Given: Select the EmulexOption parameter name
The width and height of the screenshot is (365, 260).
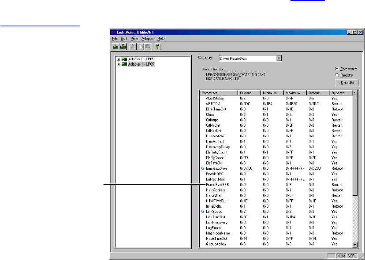Looking at the screenshot, I should pyautogui.click(x=216, y=168).
